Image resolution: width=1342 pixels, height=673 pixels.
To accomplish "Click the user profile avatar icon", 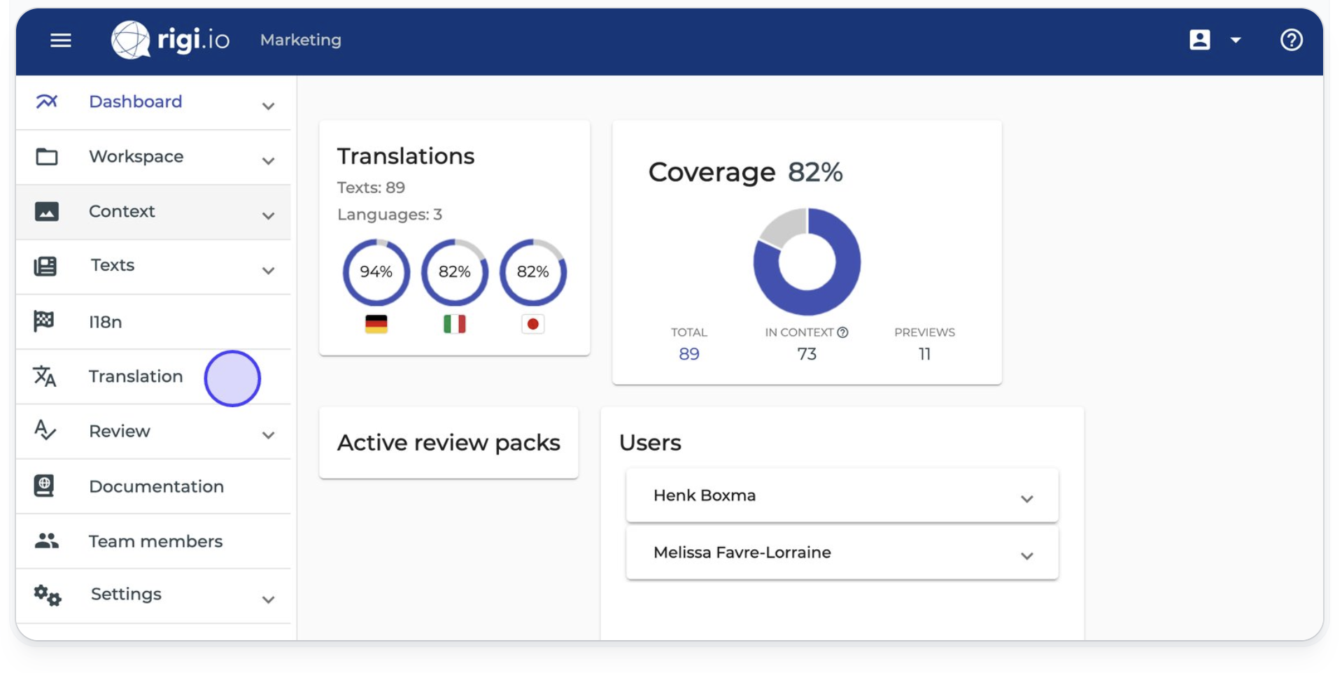I will click(x=1199, y=40).
